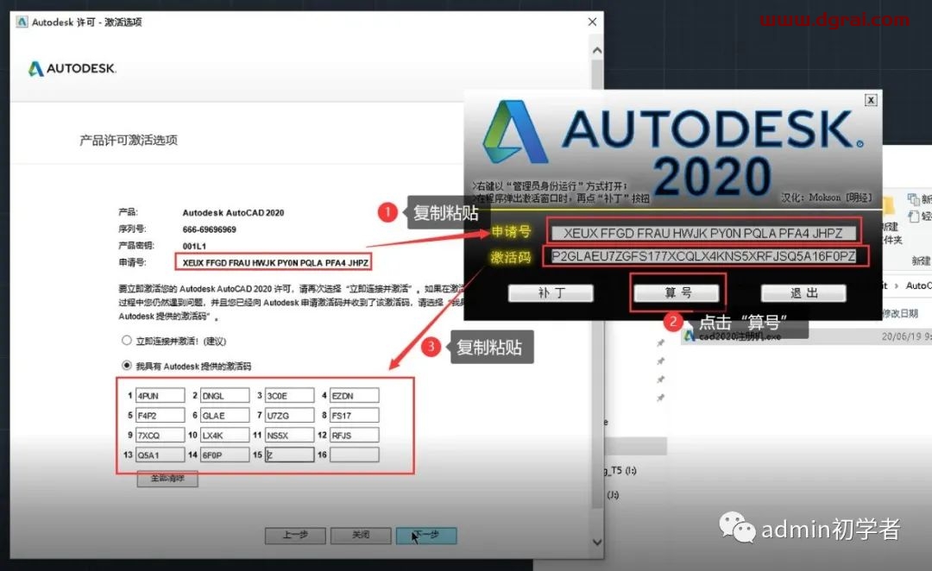Click the patch (补丁) button in keygen

point(551,293)
